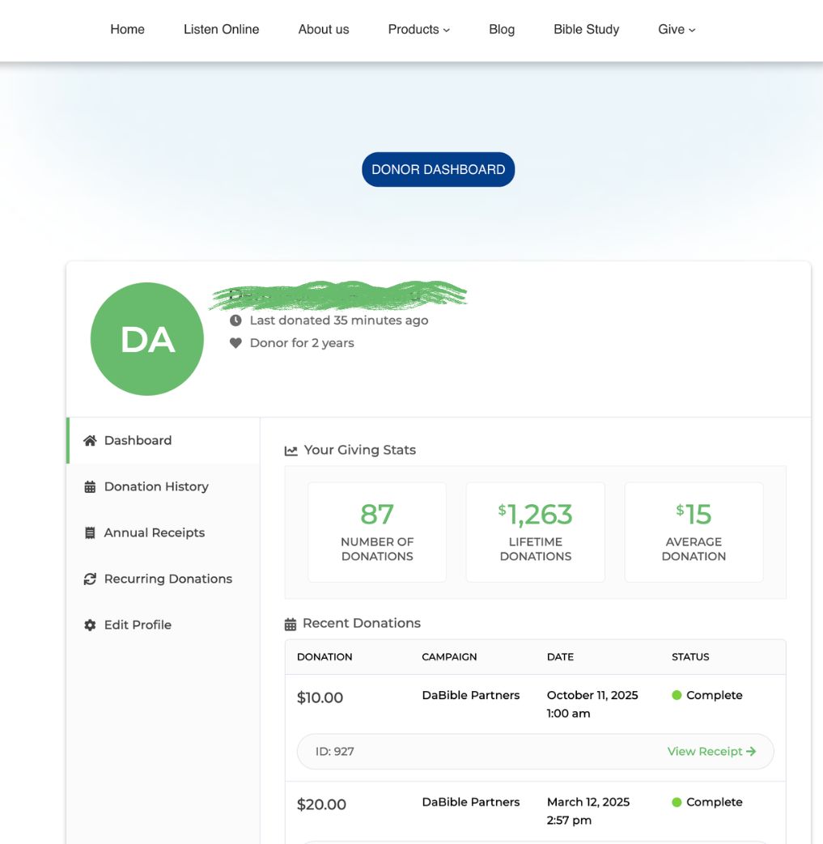Click the DONOR DASHBOARD button
This screenshot has height=844, width=823.
click(x=438, y=170)
